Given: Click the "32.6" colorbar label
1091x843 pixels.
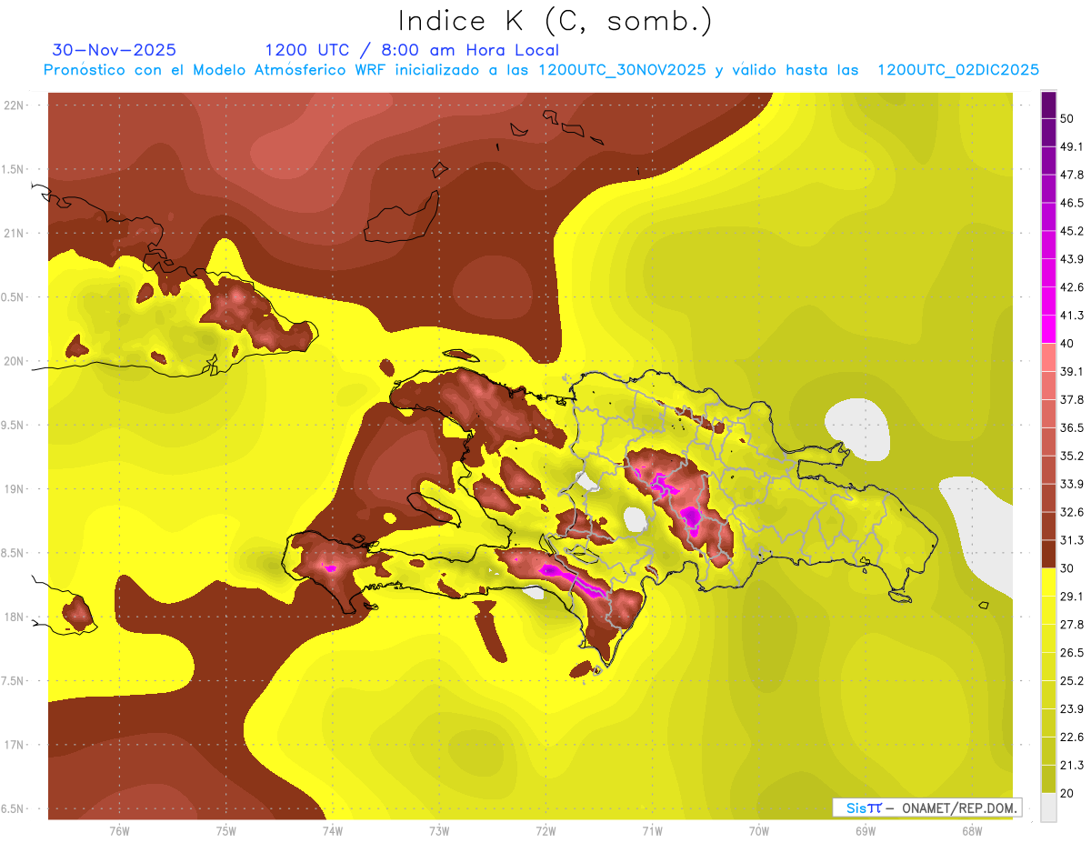Looking at the screenshot, I should tap(1071, 512).
